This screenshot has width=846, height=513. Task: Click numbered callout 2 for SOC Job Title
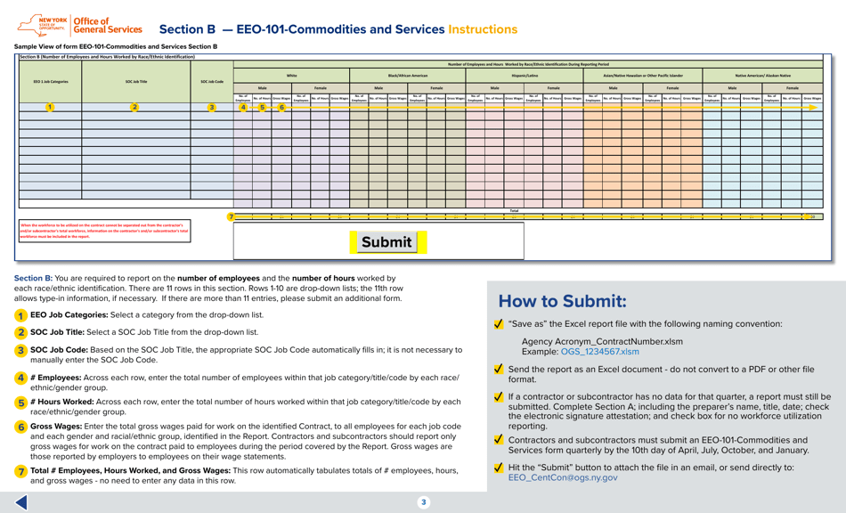click(x=134, y=106)
